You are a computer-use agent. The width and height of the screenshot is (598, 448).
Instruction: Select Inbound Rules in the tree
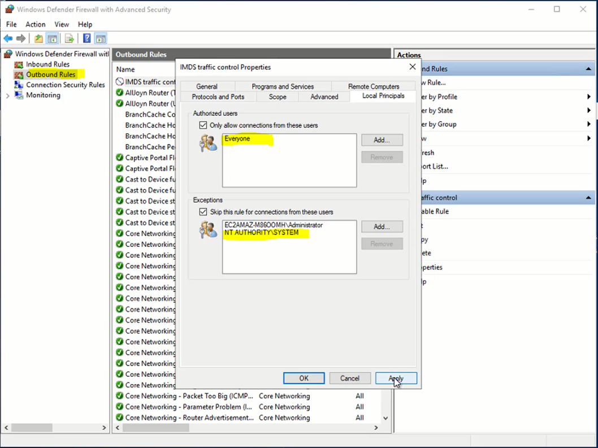[47, 64]
